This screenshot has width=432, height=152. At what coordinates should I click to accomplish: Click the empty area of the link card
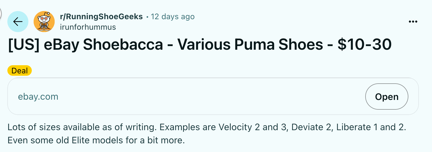click(210, 97)
